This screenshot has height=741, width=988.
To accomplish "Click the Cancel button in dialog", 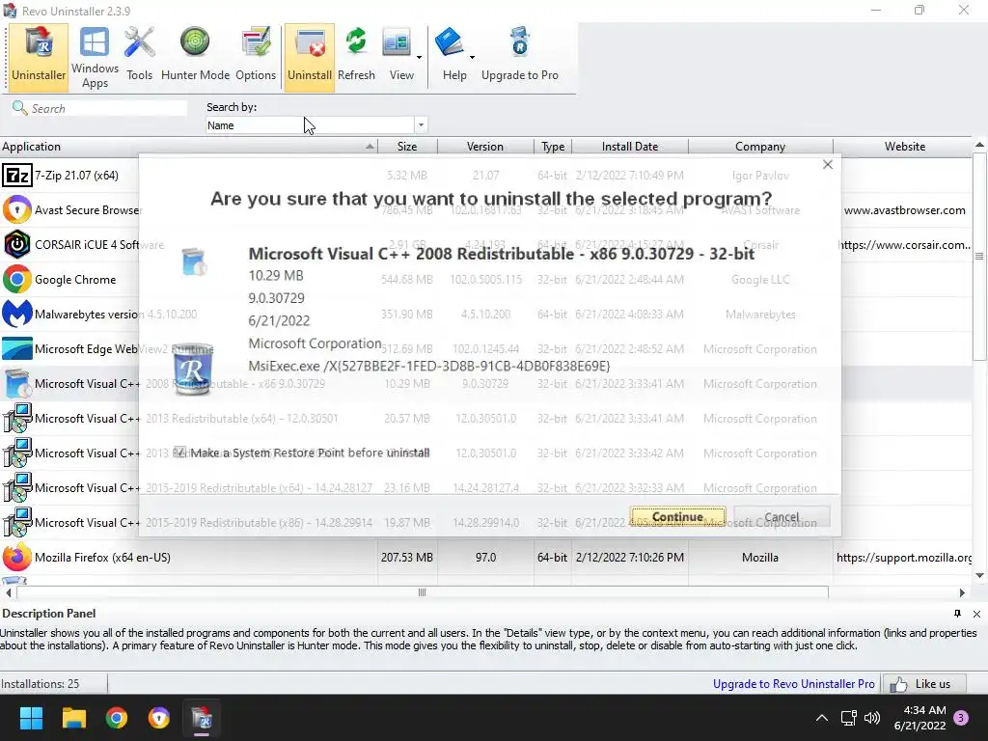I will pyautogui.click(x=782, y=517).
